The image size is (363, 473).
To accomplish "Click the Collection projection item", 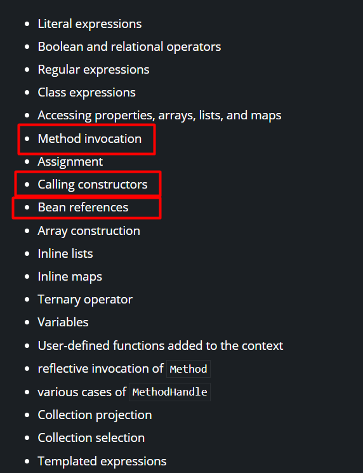I will click(95, 415).
